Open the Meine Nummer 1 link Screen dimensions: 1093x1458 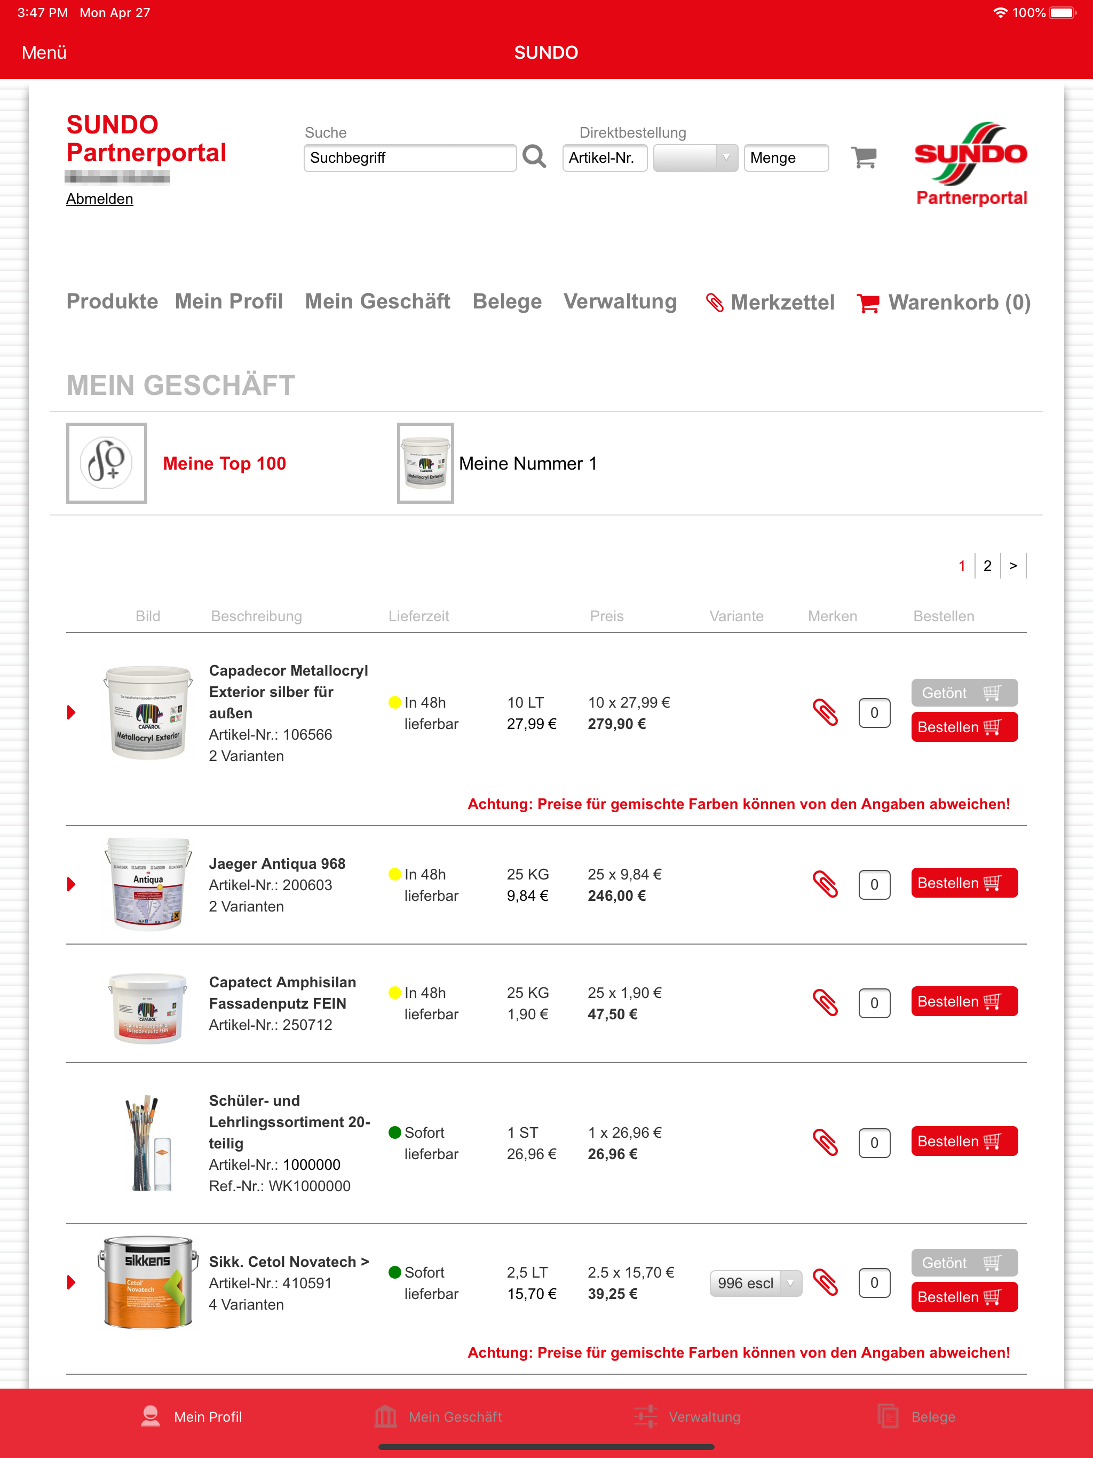(x=528, y=463)
